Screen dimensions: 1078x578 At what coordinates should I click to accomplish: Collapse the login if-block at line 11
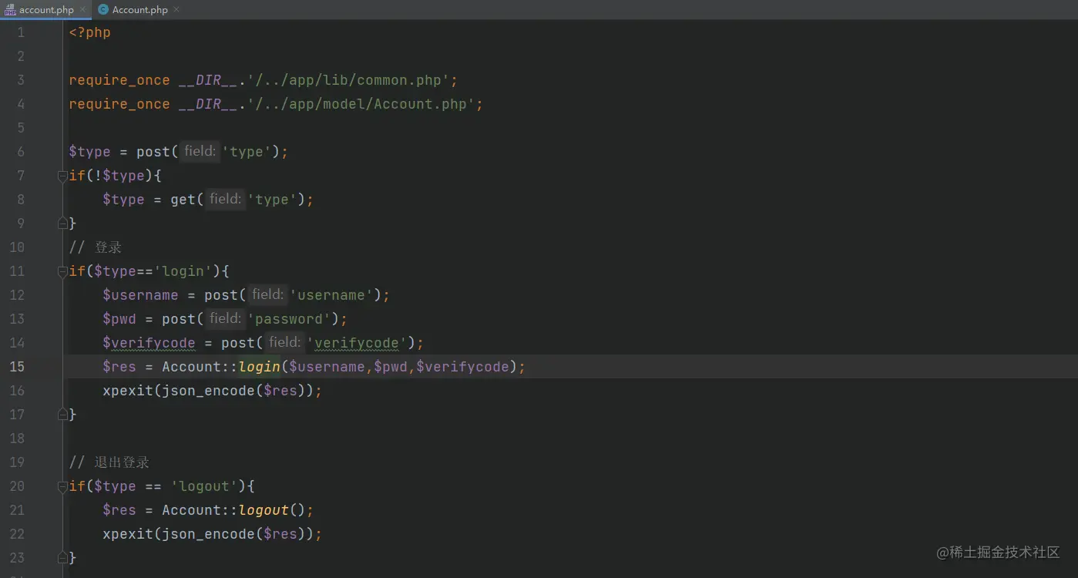(x=62, y=271)
